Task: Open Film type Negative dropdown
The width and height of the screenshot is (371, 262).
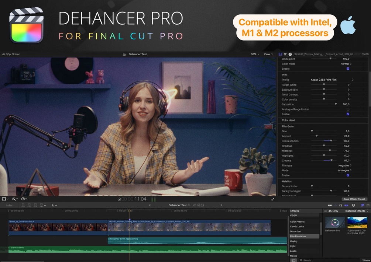Action: 345,165
